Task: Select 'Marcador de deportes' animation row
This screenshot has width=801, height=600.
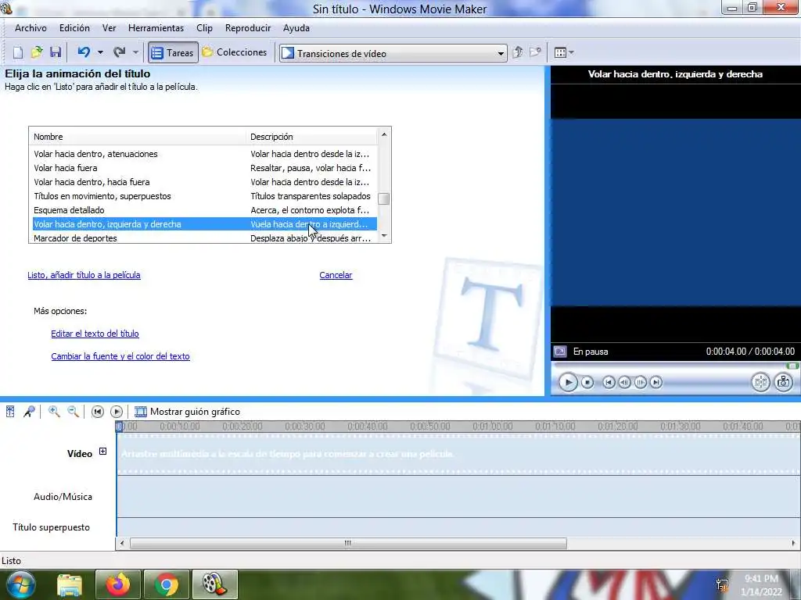Action: tap(205, 237)
